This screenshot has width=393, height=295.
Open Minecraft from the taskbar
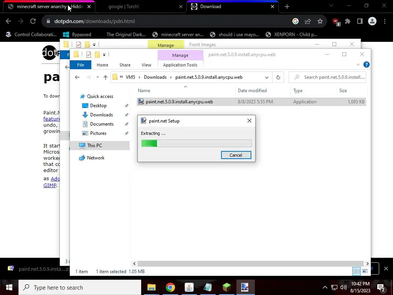pos(226,287)
